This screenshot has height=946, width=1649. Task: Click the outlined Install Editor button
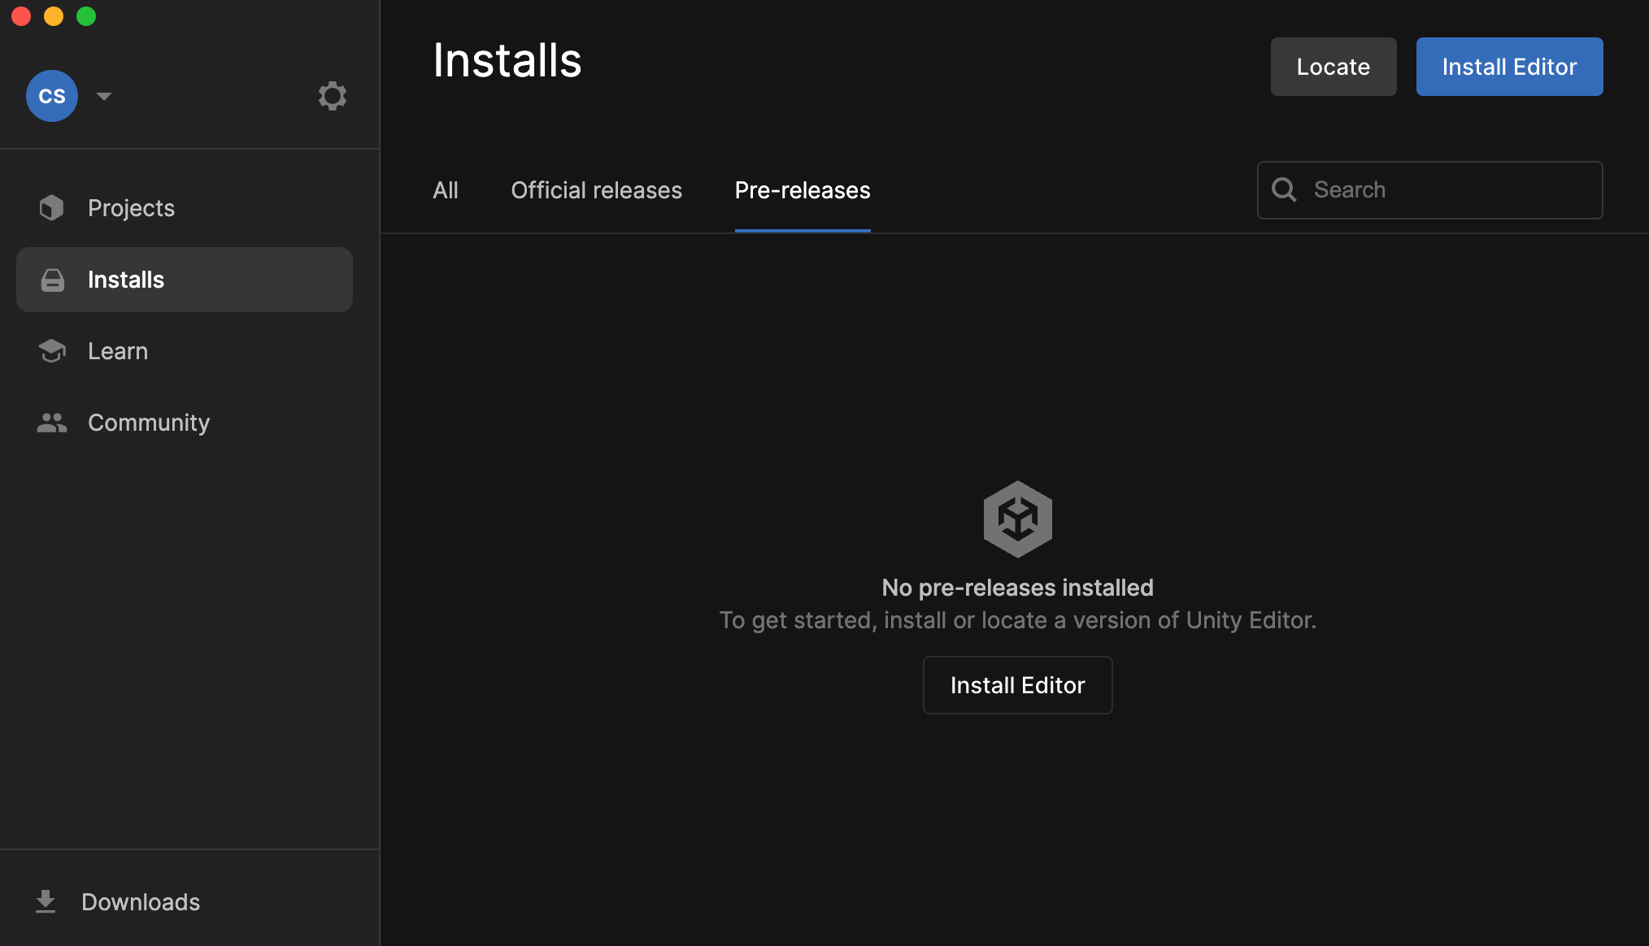tap(1018, 685)
